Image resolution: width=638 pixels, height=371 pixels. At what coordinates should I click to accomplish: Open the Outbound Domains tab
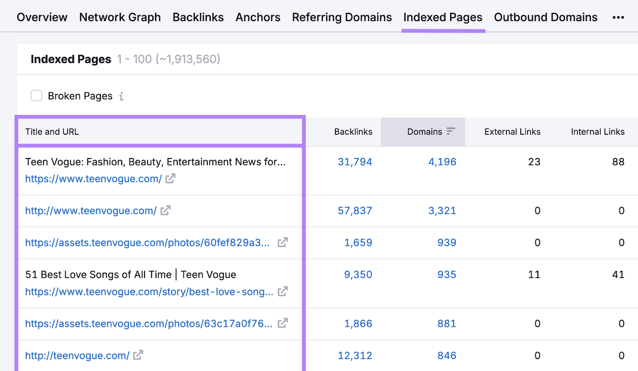pos(546,17)
